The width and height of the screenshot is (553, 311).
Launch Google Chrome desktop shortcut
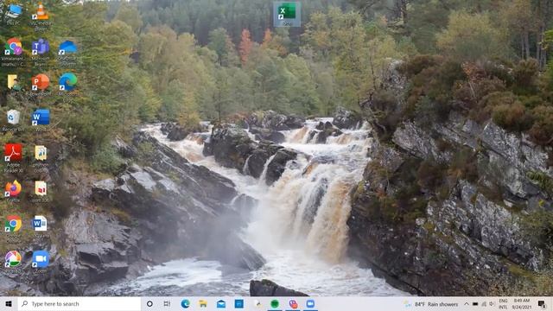click(x=14, y=228)
